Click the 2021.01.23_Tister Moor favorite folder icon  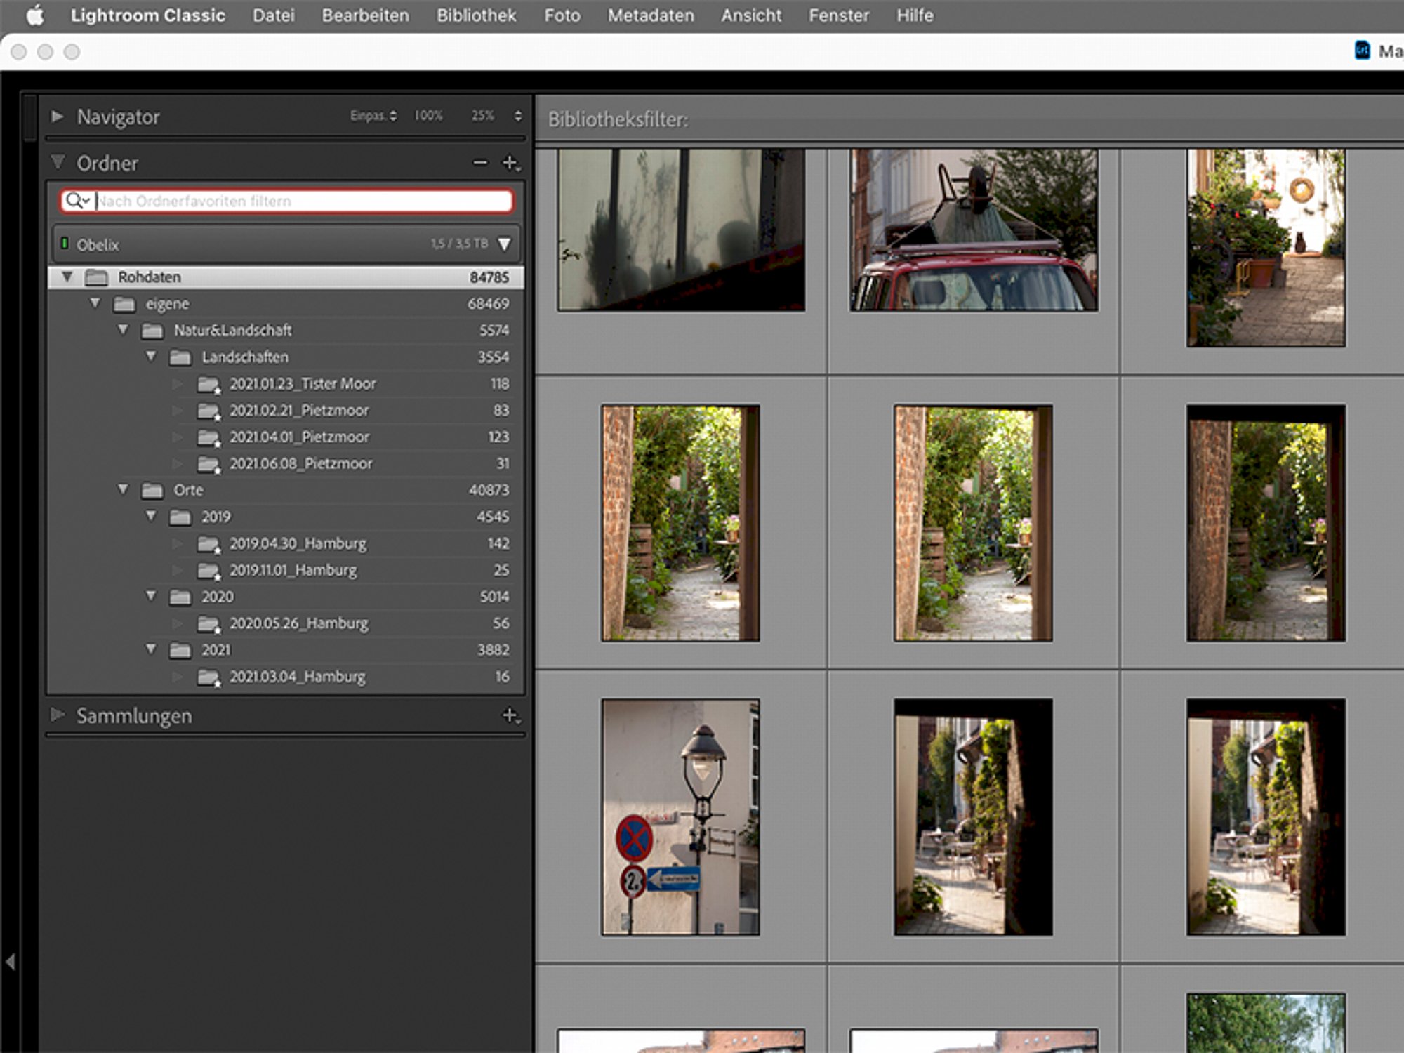209,385
